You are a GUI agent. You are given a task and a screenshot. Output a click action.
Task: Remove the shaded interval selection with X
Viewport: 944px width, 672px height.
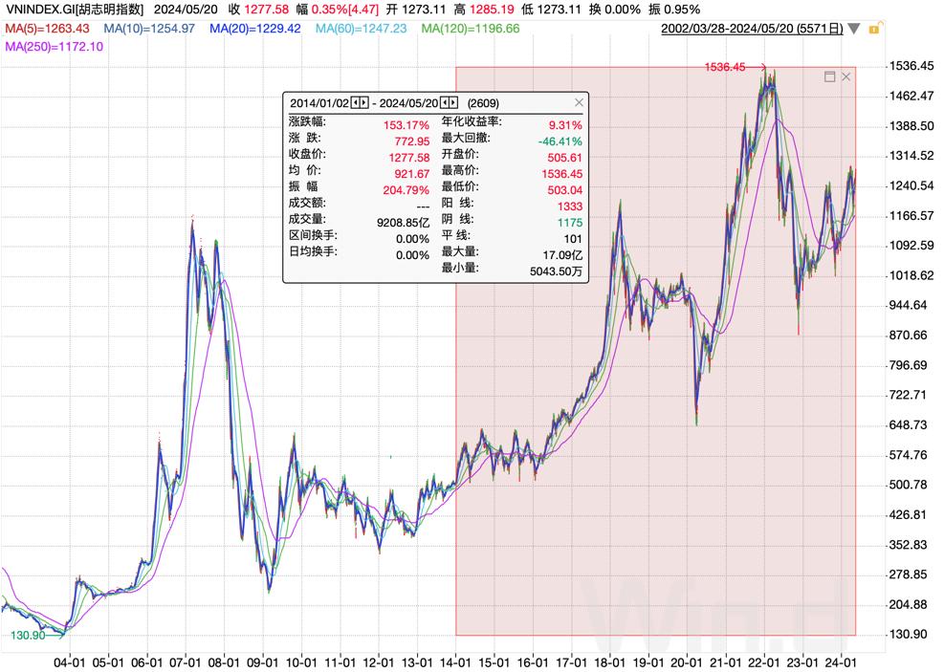point(845,76)
